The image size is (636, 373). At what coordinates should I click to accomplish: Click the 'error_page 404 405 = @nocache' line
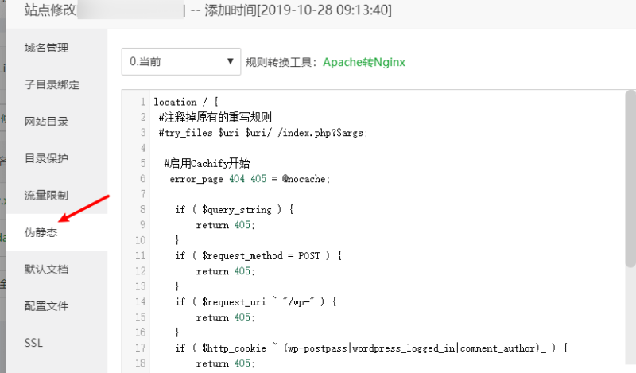tap(250, 179)
